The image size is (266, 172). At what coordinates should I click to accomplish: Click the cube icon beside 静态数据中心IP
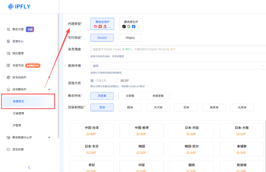[8, 137]
